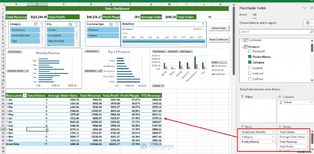Collapse the Products table fields
This screenshot has width=314, height=154.
click(242, 47)
